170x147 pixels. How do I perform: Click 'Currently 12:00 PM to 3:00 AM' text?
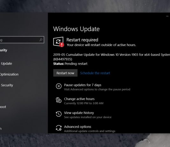pyautogui.click(x=84, y=103)
